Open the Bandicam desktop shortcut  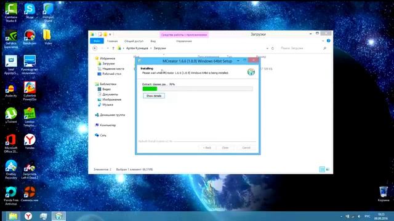coord(30,37)
